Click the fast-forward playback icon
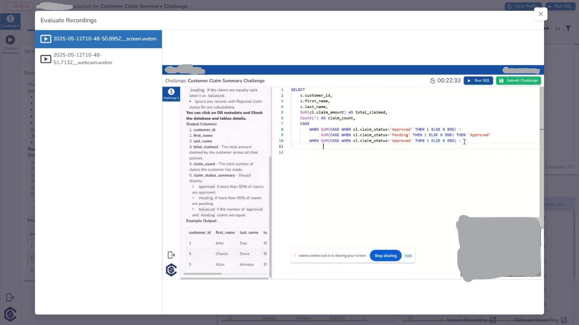Screen dimensions: 579x325 tap(547, 29)
